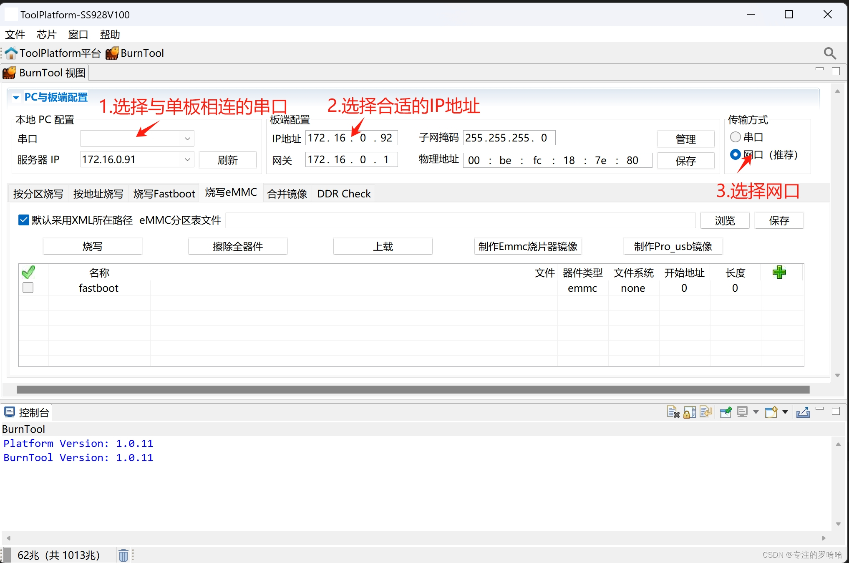Check the fastboot row checkbox
The image size is (849, 563).
(28, 288)
